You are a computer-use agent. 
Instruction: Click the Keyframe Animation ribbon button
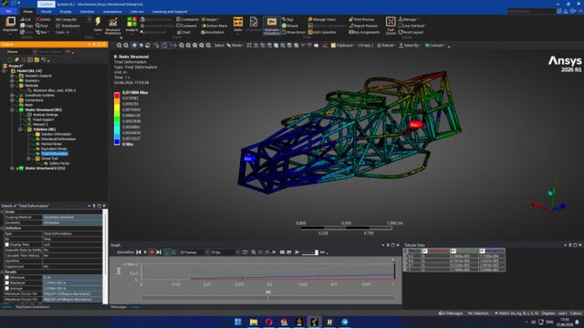tap(272, 26)
